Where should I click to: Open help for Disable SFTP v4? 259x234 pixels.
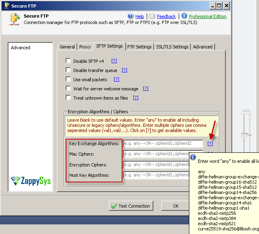[x=114, y=61]
